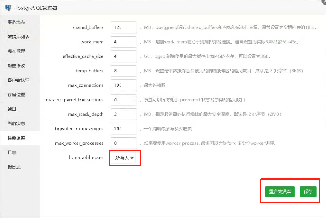This screenshot has width=326, height=218.
Task: Click the max_connections label text
Action: tap(86, 85)
